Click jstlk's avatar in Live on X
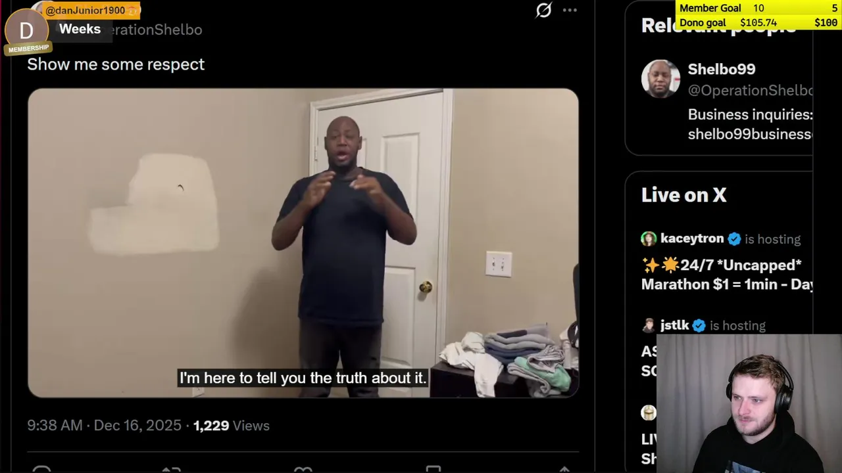This screenshot has height=473, width=842. (x=649, y=325)
